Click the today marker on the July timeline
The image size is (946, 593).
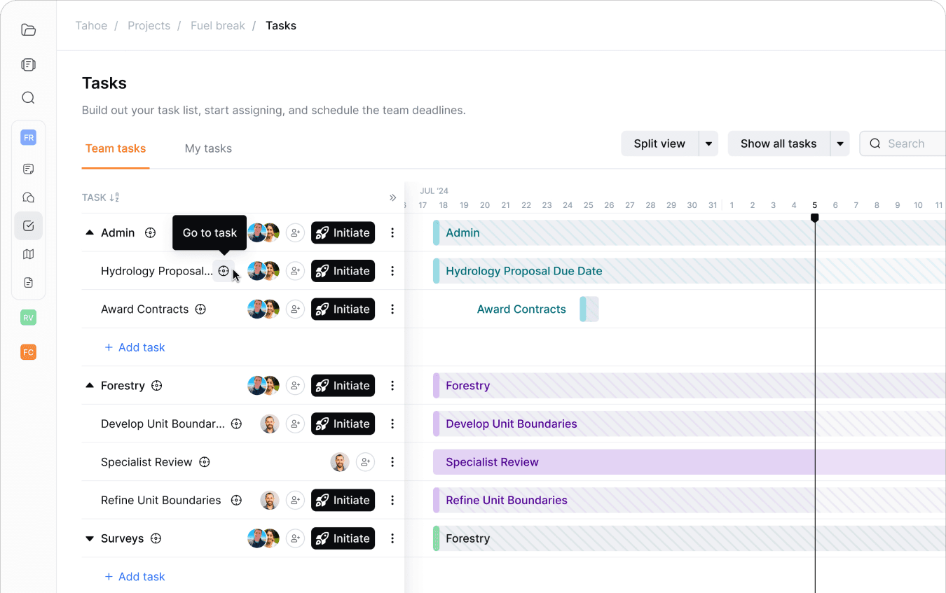coord(814,218)
